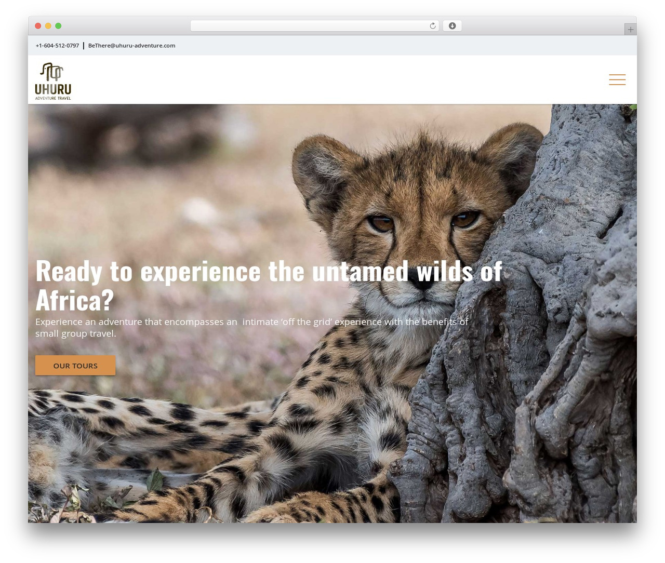
Task: Select the hero heading about Africa's untamed wilds
Action: (269, 285)
